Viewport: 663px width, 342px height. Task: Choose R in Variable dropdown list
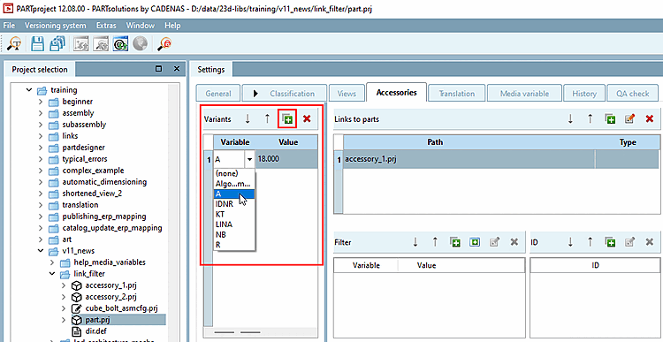(x=234, y=245)
